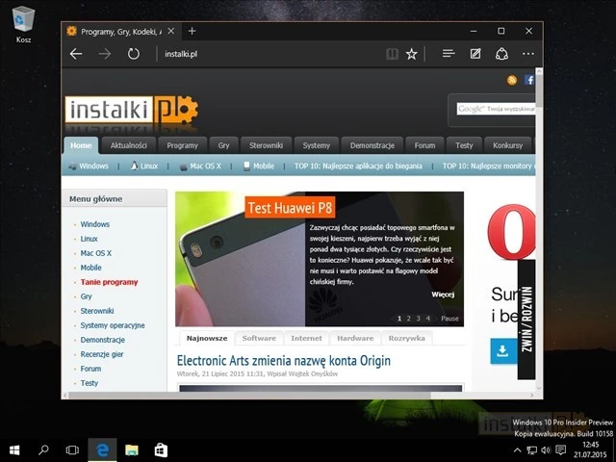Click the orange RSS feed icon
The width and height of the screenshot is (616, 462).
click(513, 80)
